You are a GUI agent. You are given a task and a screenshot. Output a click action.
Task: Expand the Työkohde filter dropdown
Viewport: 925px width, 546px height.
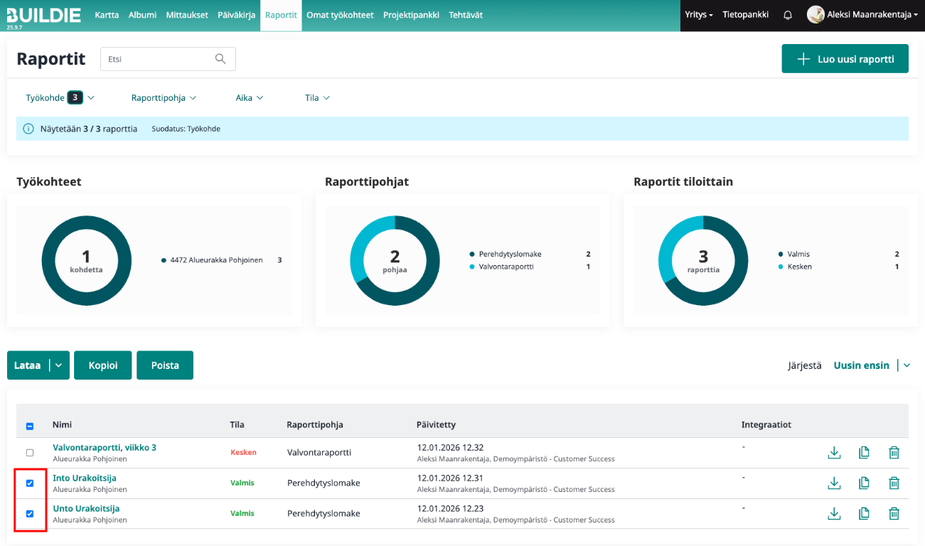tap(60, 98)
